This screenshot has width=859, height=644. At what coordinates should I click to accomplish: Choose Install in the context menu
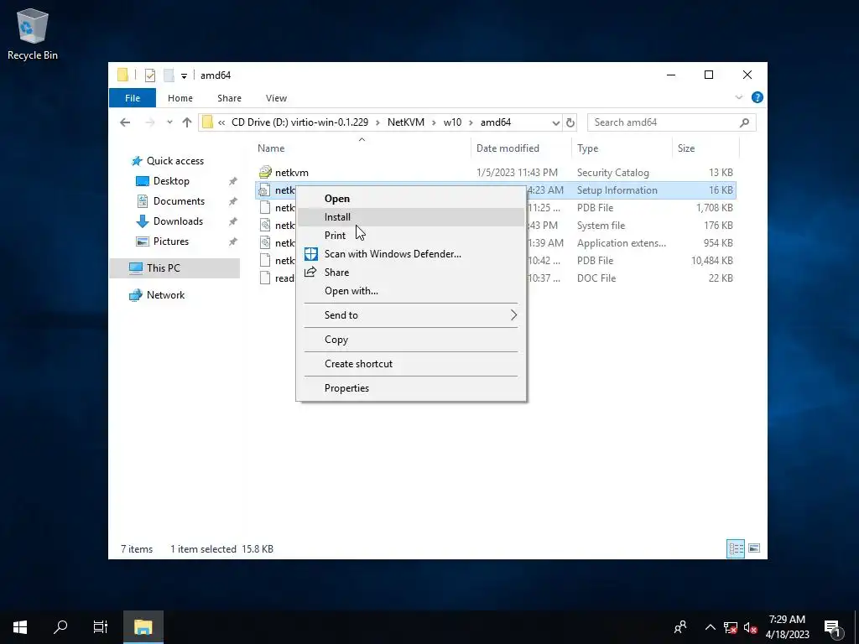(x=411, y=217)
